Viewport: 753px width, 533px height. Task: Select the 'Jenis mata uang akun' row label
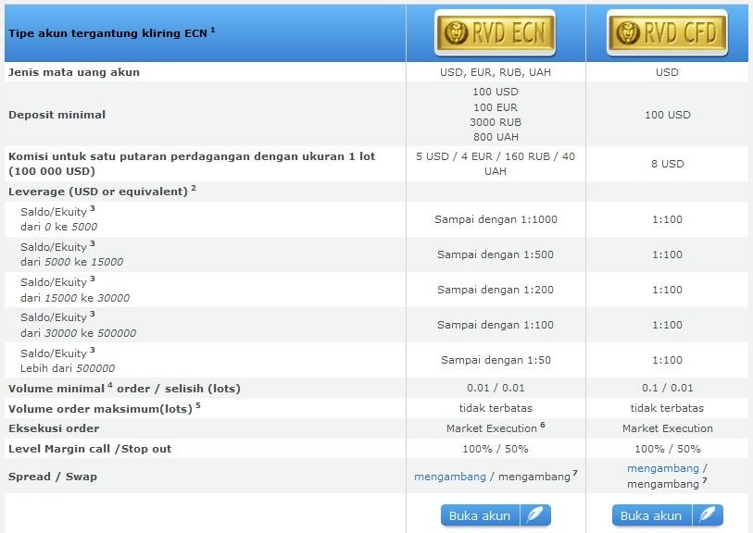pos(74,72)
